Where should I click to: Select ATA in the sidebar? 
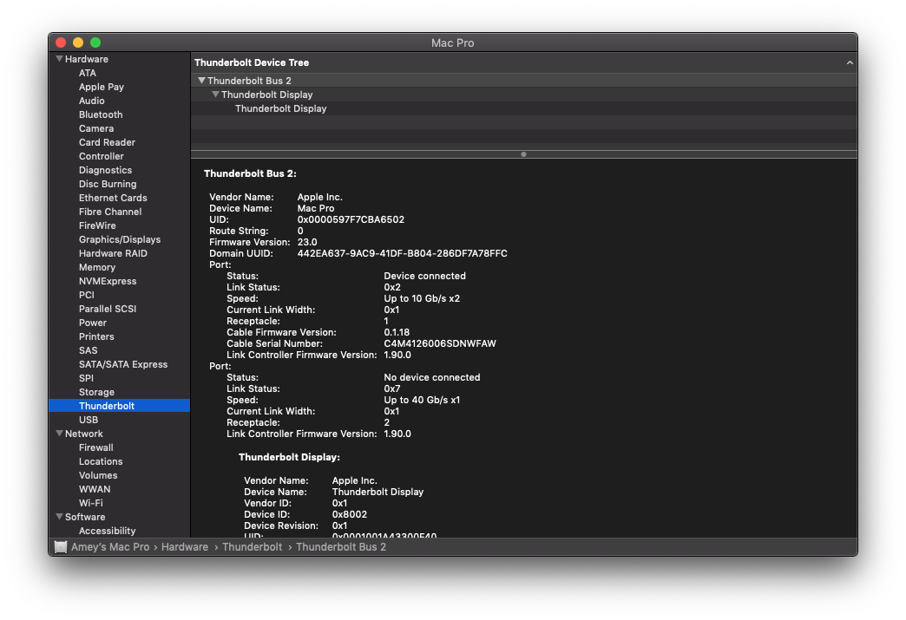[x=88, y=73]
